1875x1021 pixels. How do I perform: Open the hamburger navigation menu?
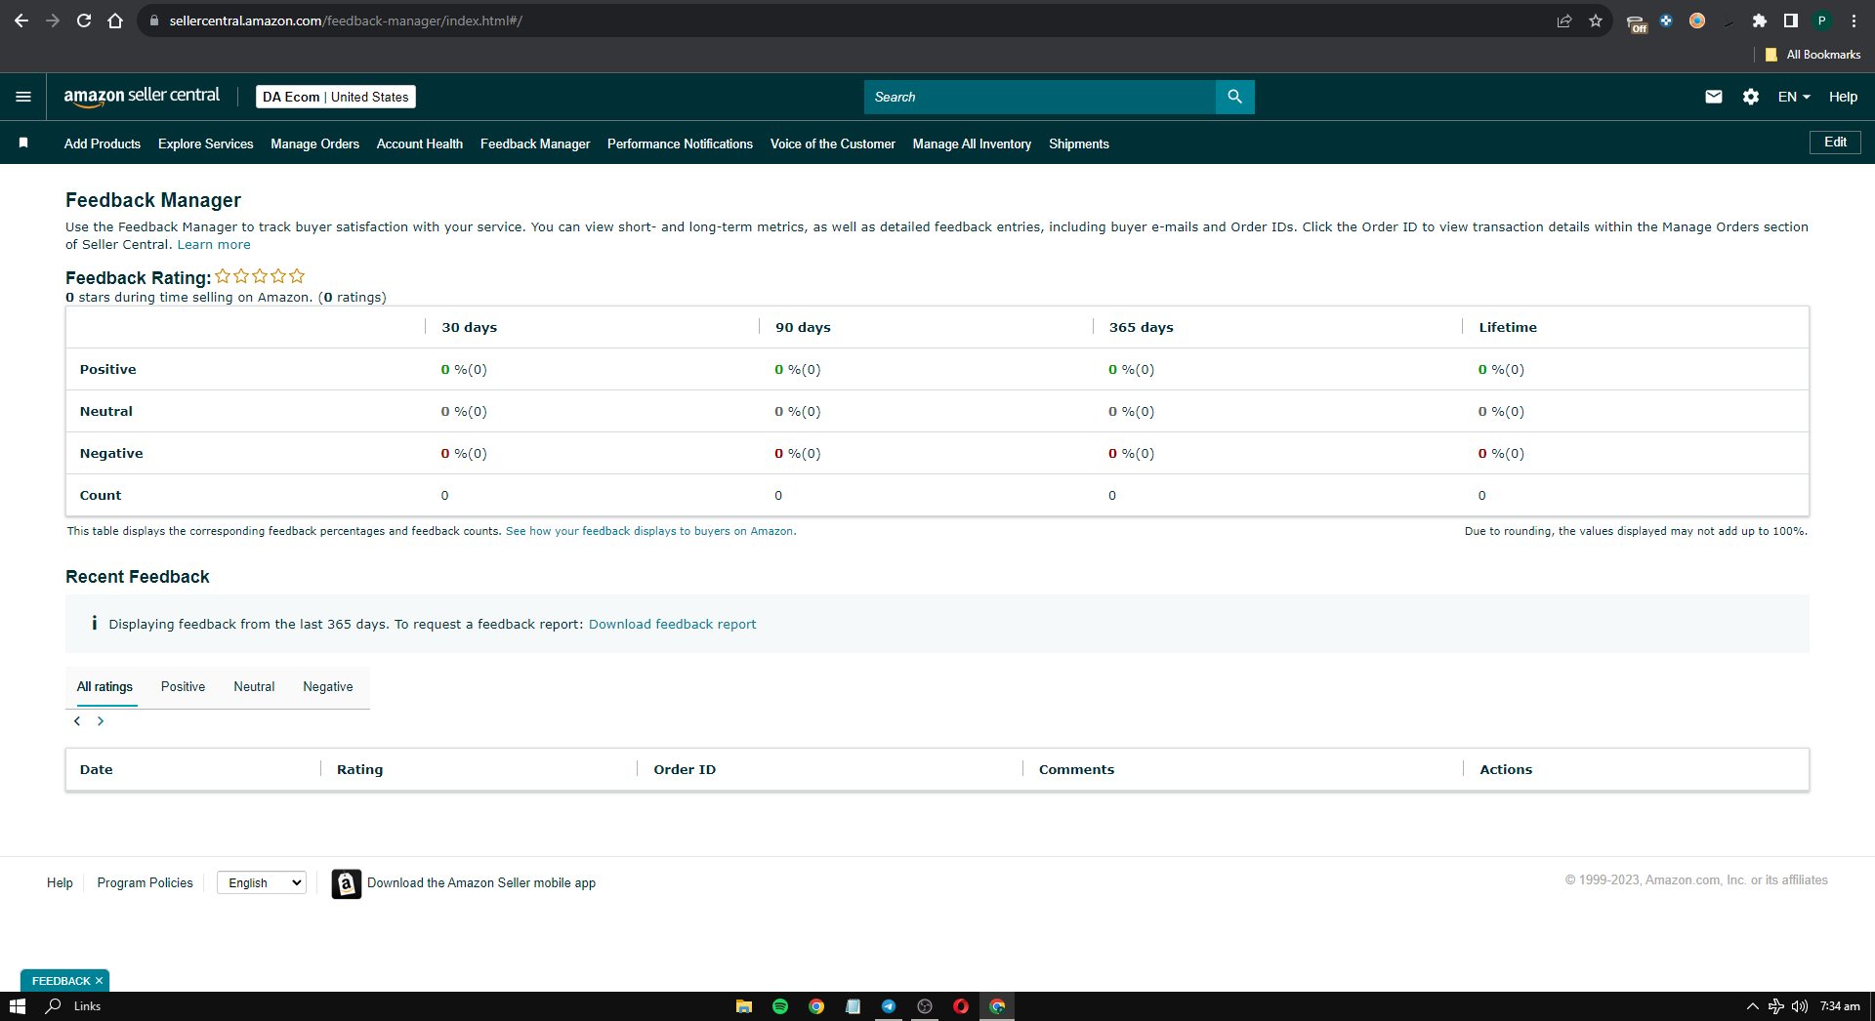(x=23, y=97)
